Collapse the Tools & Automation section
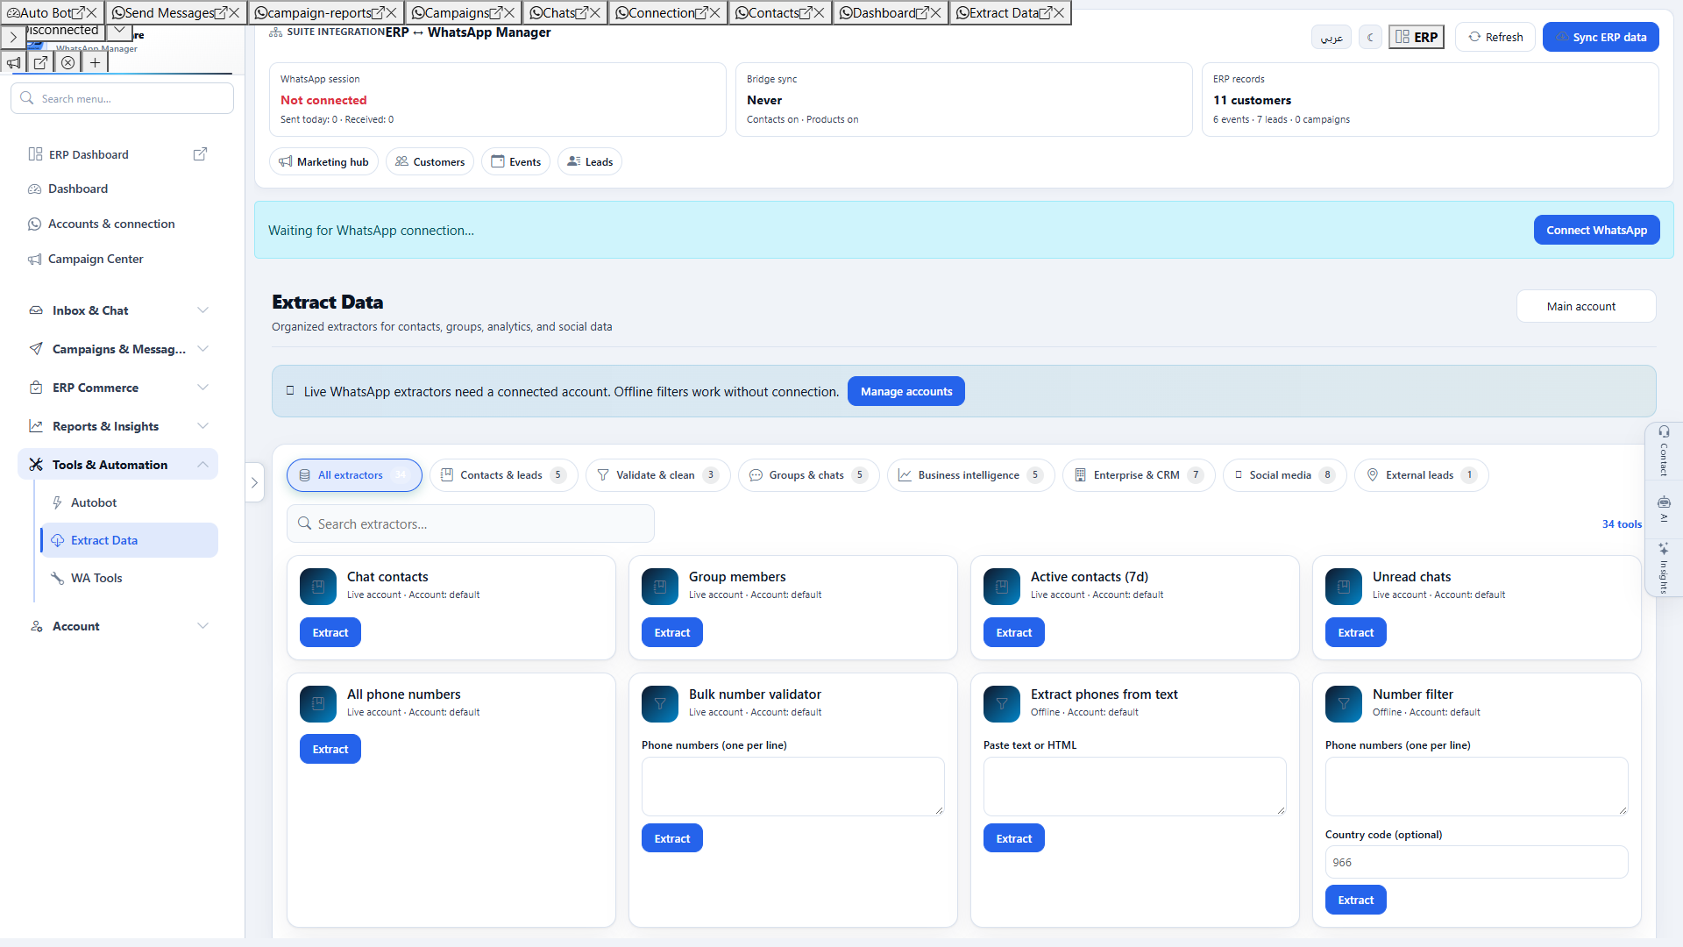1683x947 pixels. pyautogui.click(x=118, y=465)
